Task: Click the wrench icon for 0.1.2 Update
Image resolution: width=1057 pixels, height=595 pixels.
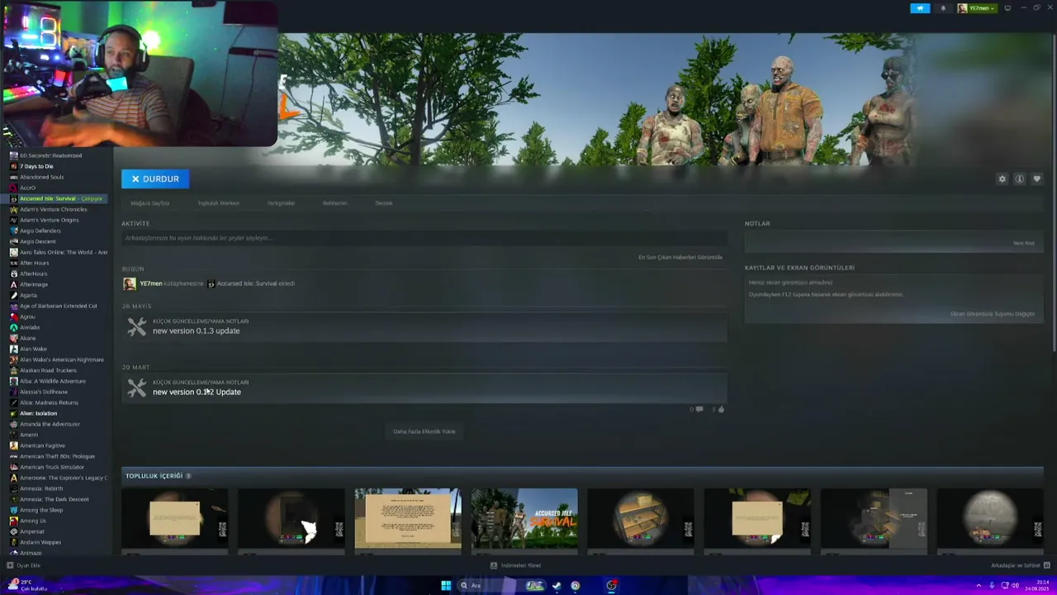Action: coord(136,388)
